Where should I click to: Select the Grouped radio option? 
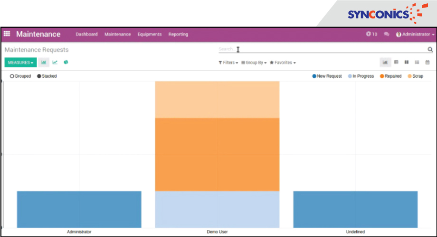[12, 76]
